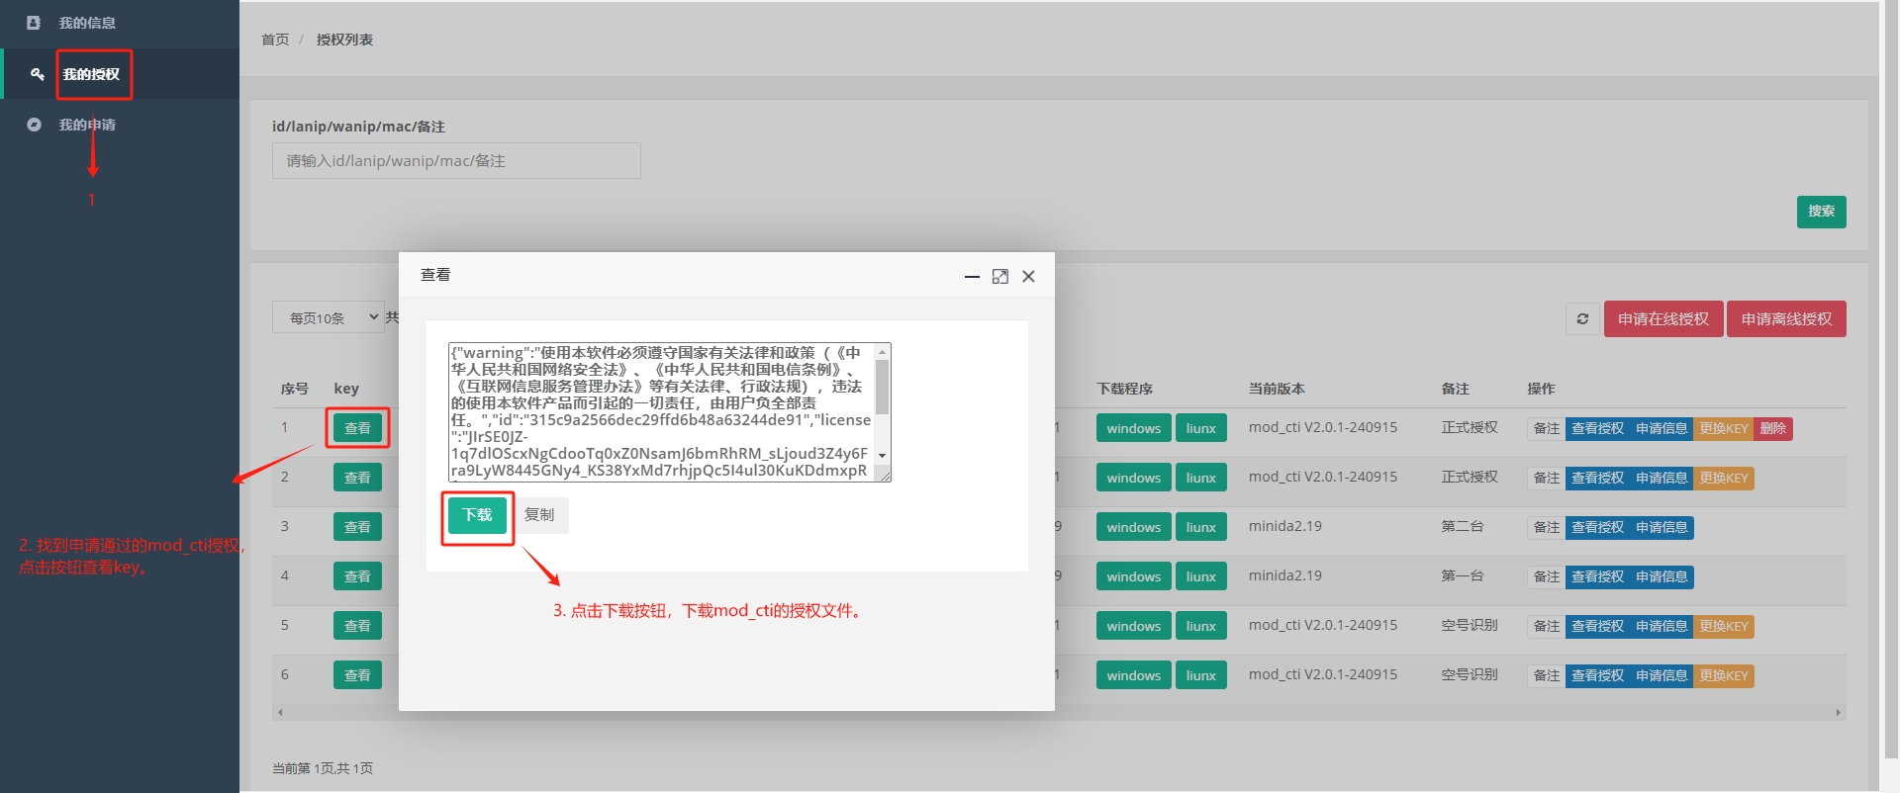This screenshot has height=793, width=1900.
Task: Click 查看 key button in row 3
Action: click(x=357, y=527)
